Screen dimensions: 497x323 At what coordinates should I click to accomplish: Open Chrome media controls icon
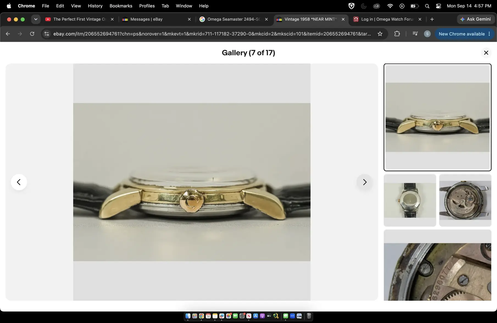coord(415,34)
